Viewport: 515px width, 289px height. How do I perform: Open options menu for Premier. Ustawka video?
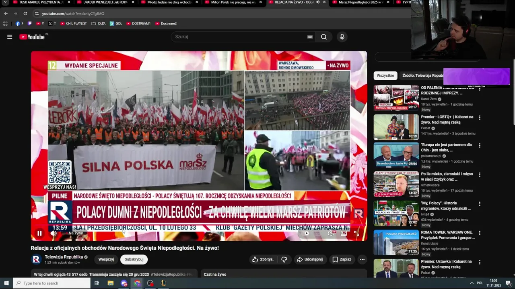coord(480,262)
